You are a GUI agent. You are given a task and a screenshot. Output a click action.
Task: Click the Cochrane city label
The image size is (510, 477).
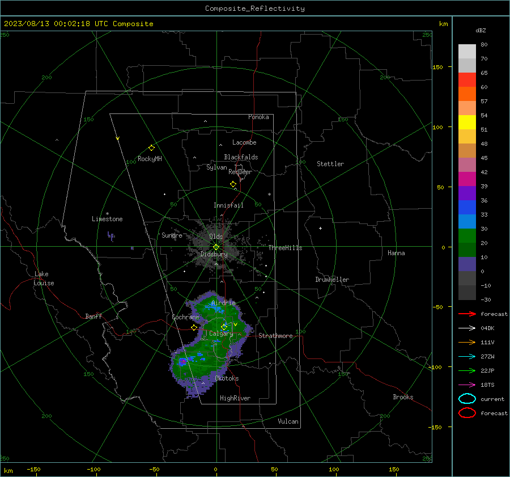pos(185,317)
